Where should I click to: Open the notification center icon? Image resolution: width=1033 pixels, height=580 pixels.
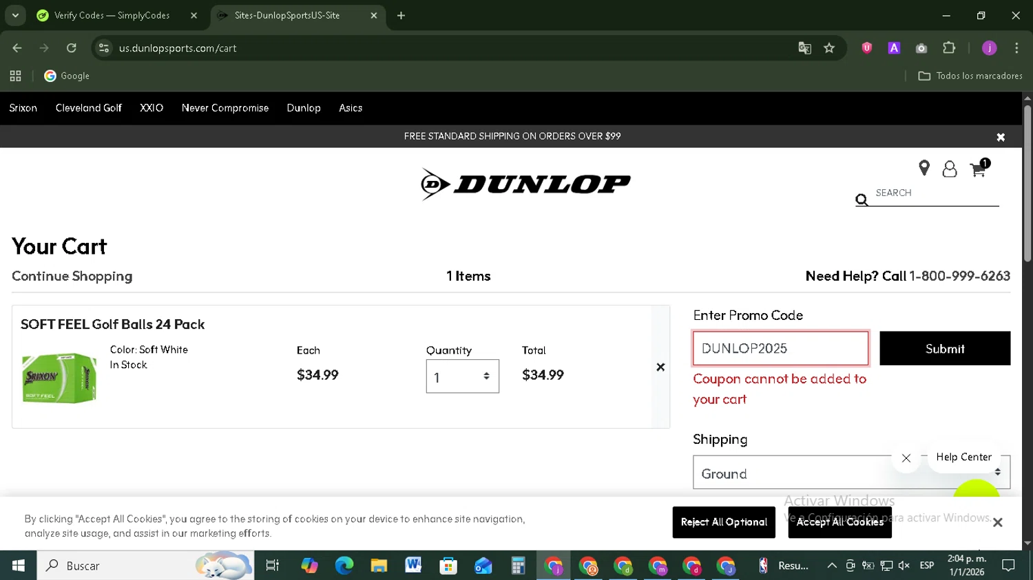[x=1009, y=566]
